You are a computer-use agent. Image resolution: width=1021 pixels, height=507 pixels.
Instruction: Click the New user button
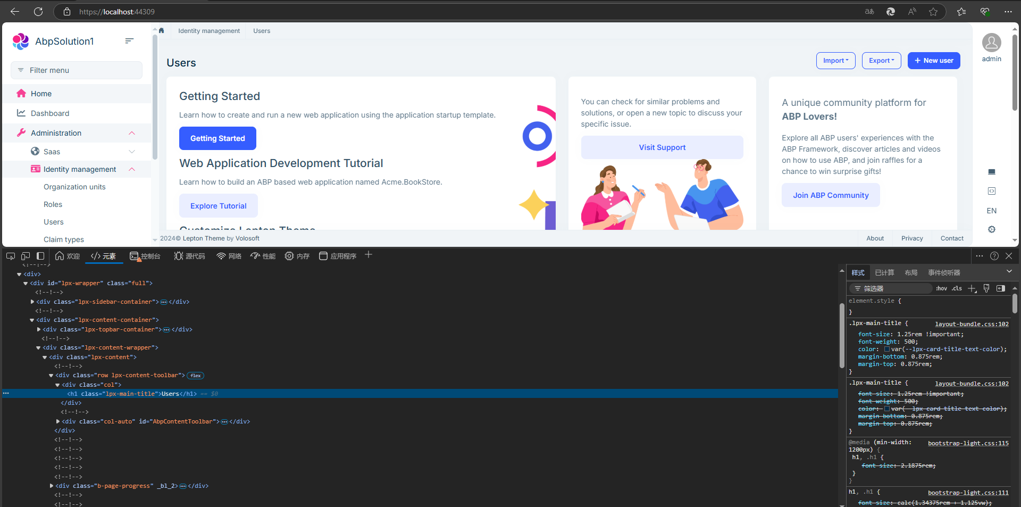(x=933, y=61)
